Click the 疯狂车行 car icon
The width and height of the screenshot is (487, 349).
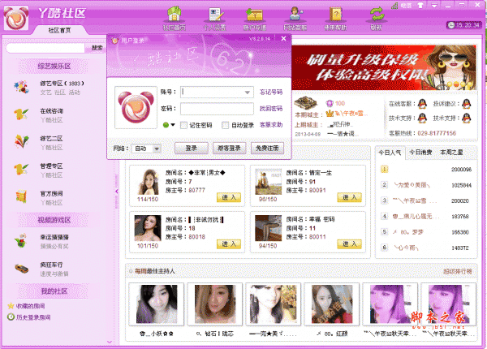(21, 269)
